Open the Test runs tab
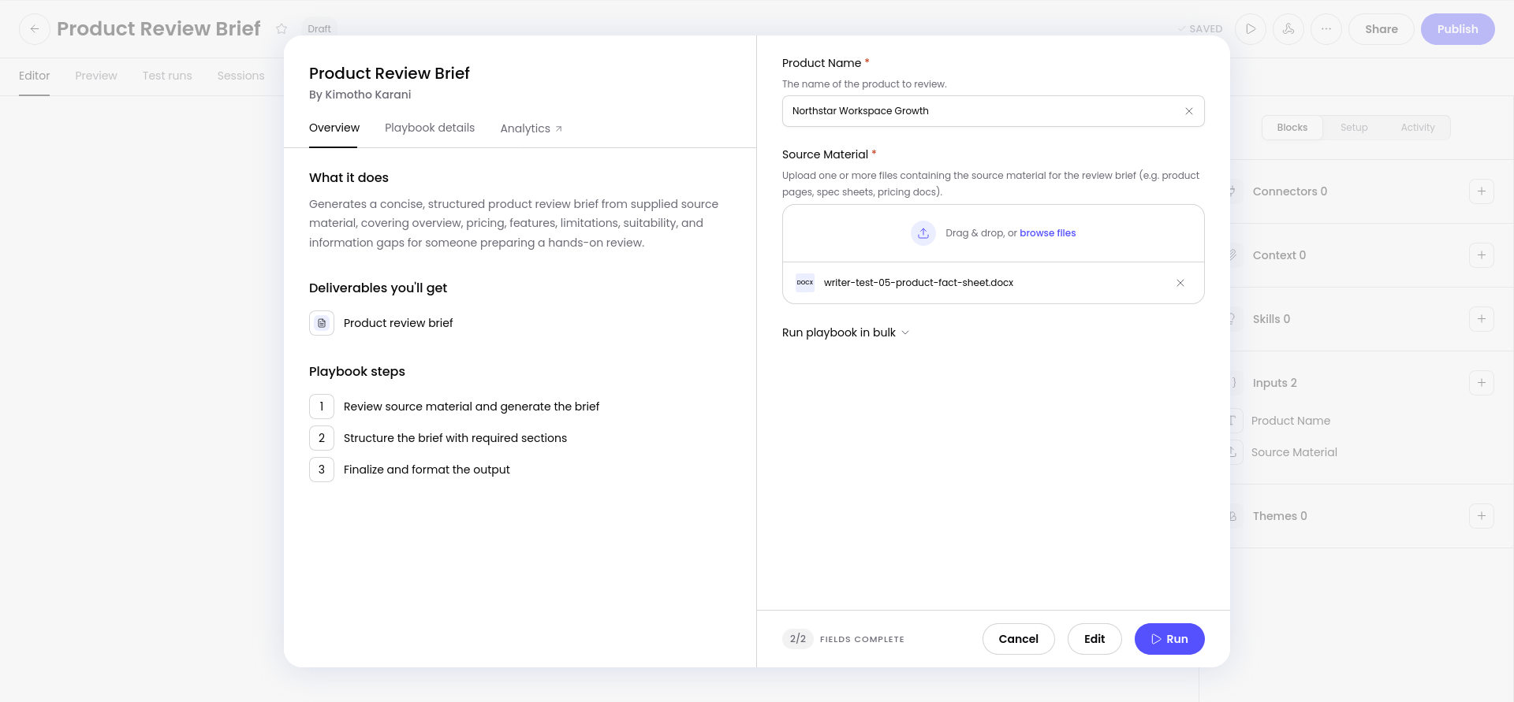This screenshot has height=702, width=1514. coord(167,76)
